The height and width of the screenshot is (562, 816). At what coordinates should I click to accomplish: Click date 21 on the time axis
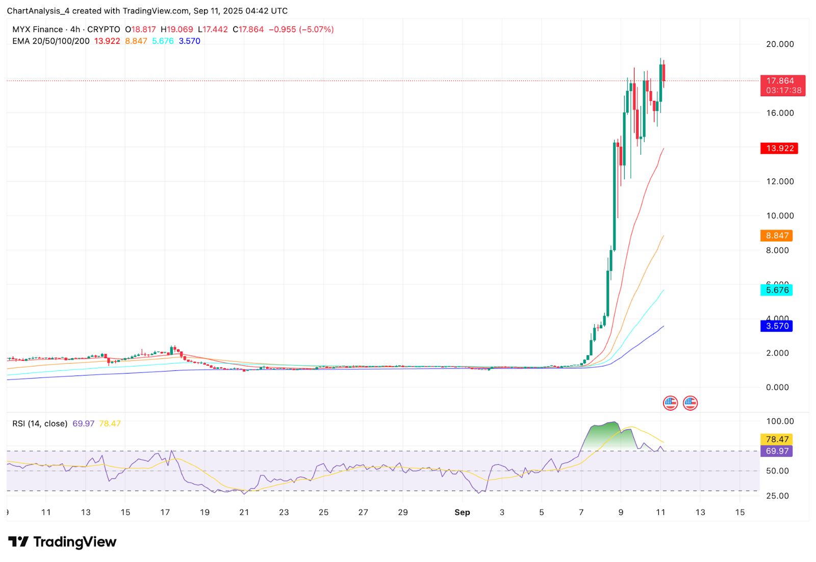244,512
